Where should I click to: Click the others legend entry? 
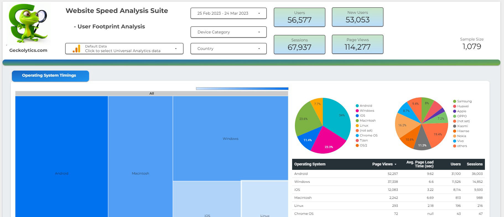pos(460,146)
